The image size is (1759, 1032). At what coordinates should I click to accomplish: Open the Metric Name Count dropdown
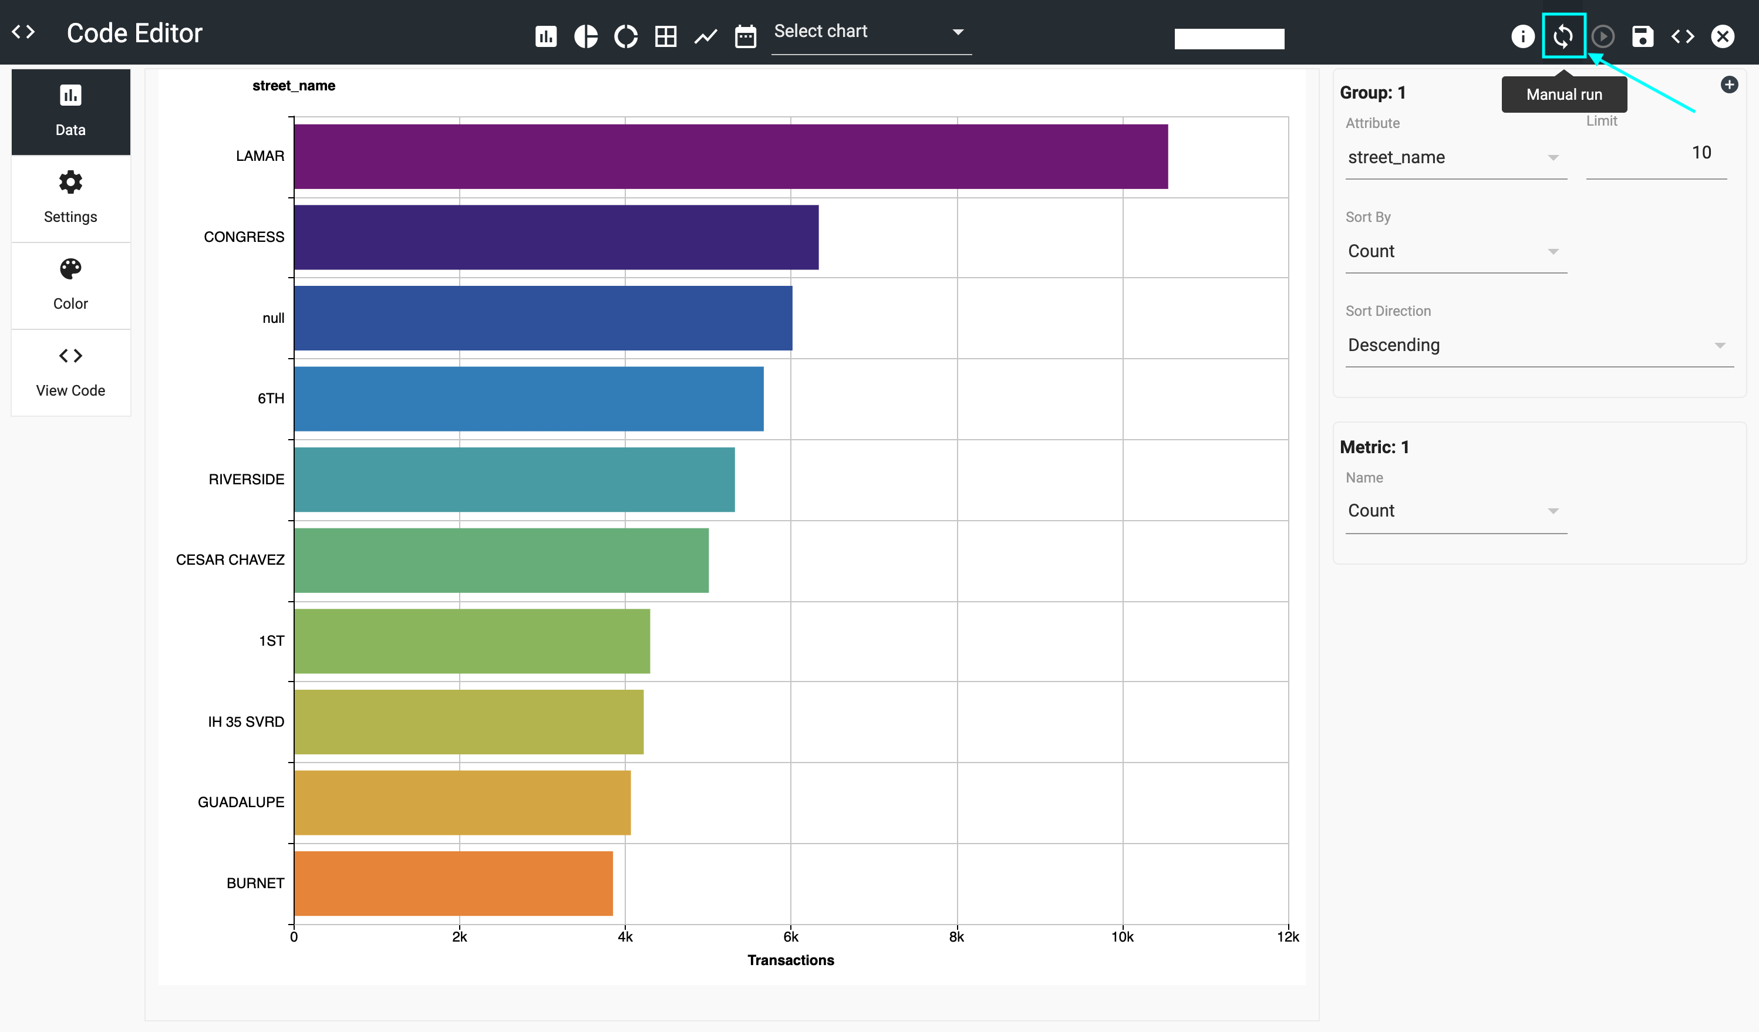[x=1456, y=511]
